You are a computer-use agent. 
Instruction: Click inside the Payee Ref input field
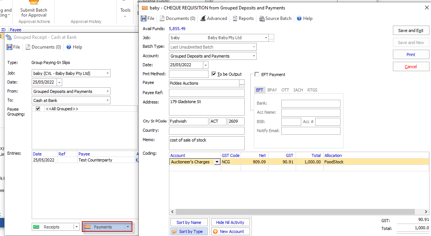tap(206, 92)
